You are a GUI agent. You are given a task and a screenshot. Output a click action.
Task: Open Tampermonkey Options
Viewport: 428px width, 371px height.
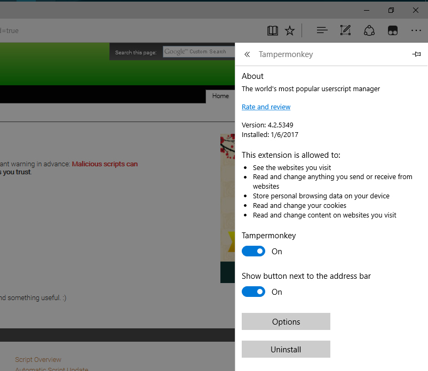(286, 321)
